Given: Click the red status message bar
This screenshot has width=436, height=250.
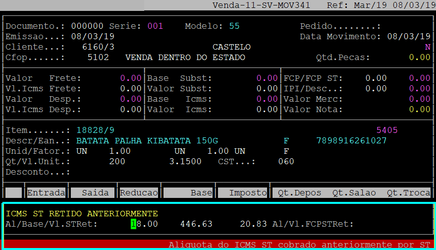Looking at the screenshot, I should point(218,245).
